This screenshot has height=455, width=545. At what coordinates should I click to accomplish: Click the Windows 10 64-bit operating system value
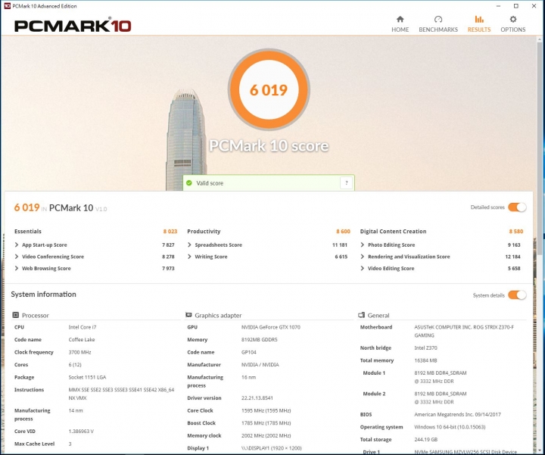coord(450,427)
